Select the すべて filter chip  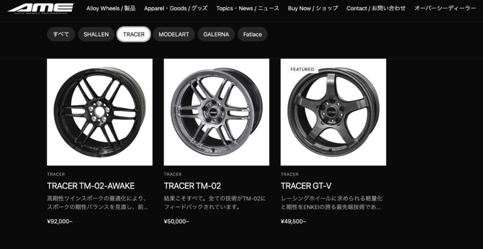61,34
